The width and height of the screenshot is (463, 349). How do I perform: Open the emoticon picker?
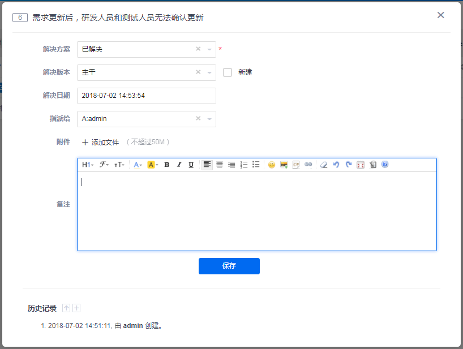point(272,165)
